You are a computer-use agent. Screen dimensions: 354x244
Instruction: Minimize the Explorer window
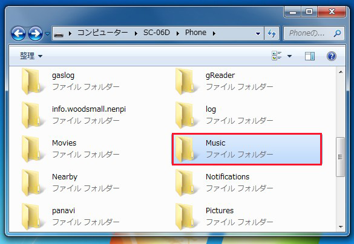click(293, 11)
